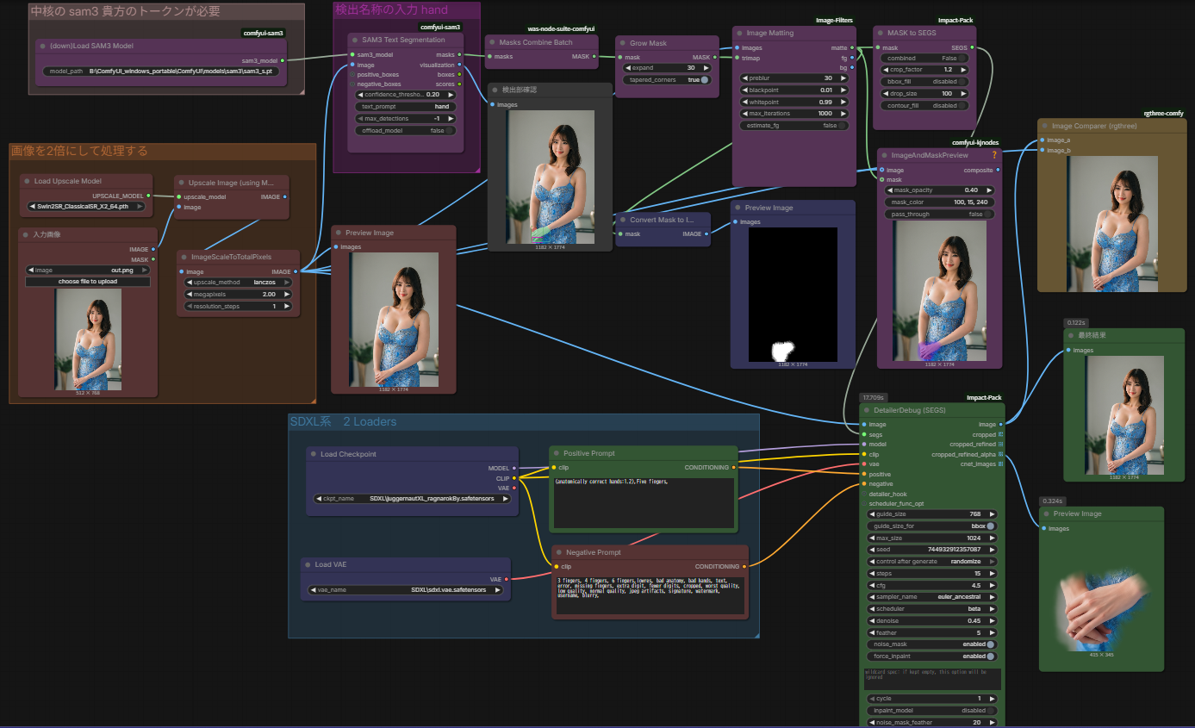Click the mask_color field showing 100, 15, 240

coord(937,202)
